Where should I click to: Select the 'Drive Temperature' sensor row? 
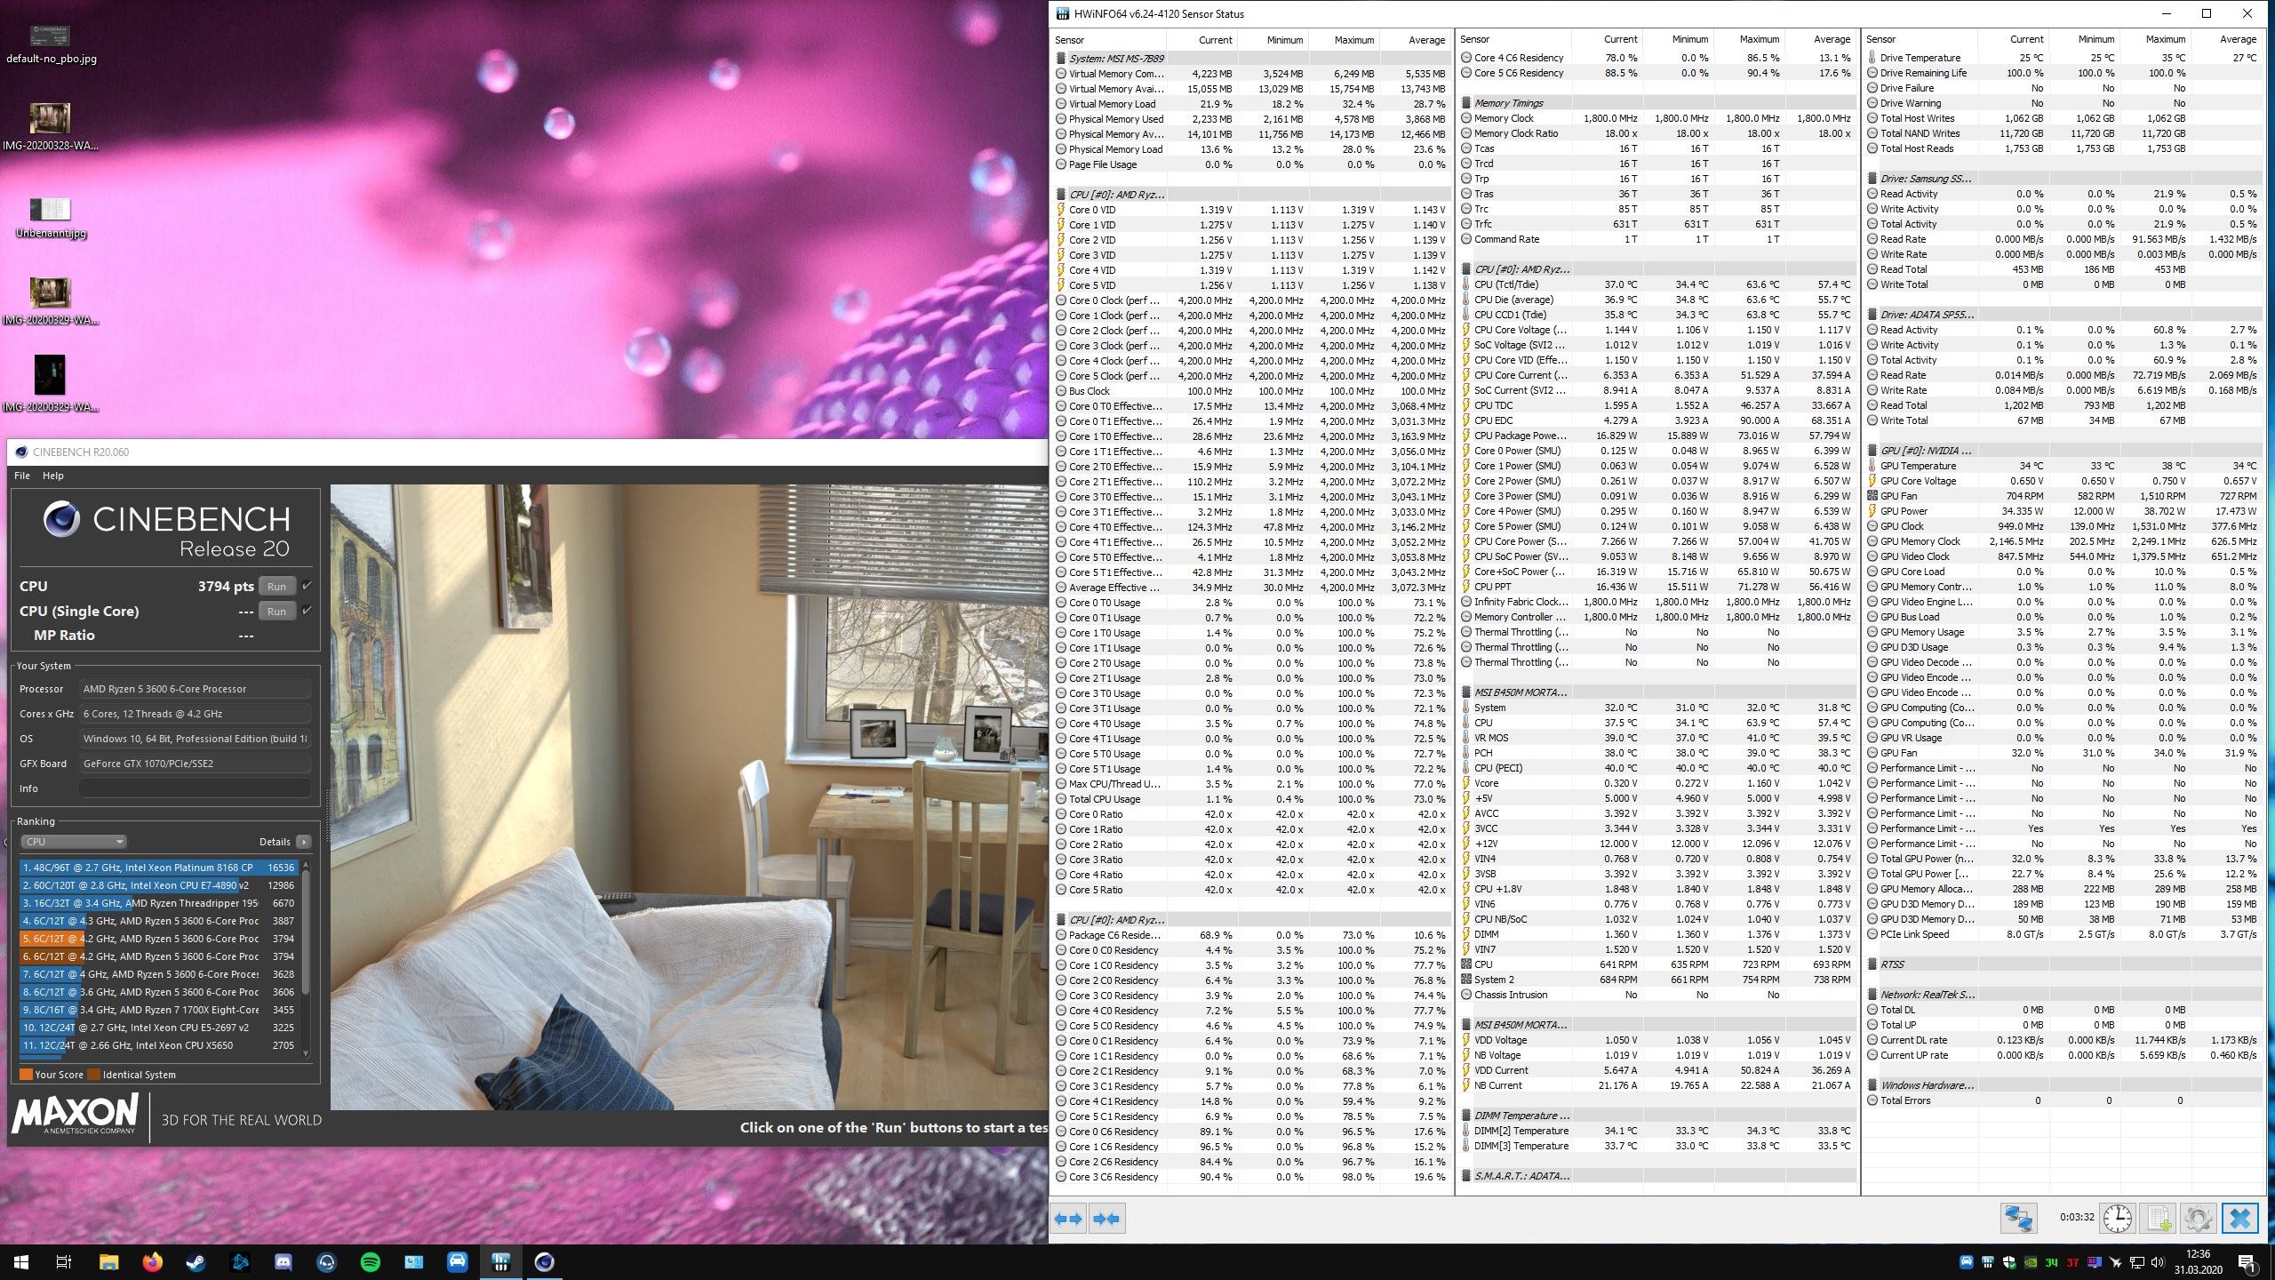pos(2063,58)
